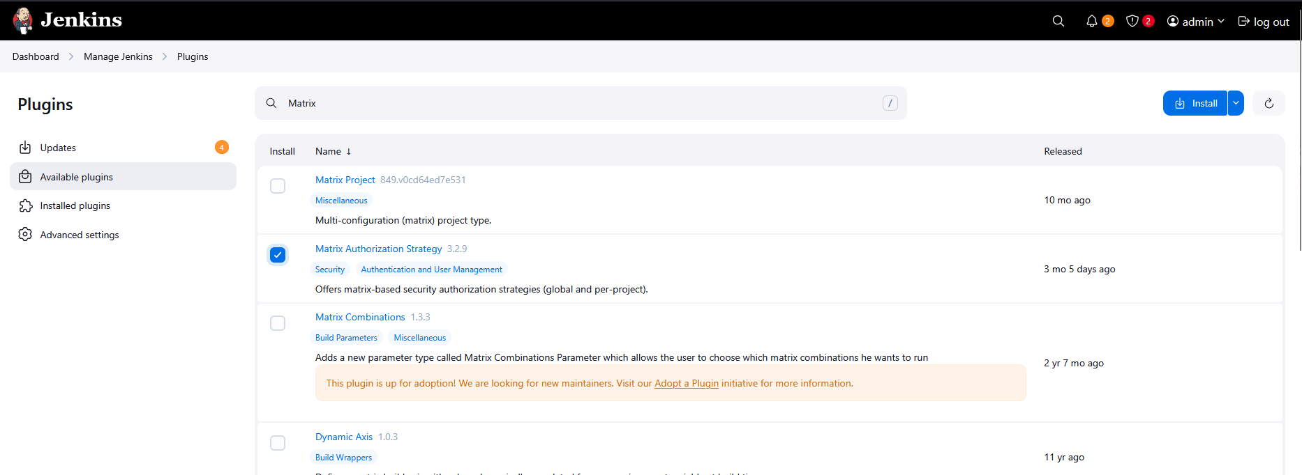Viewport: 1302px width, 475px height.
Task: Click the slash keyboard shortcut hint
Action: pyautogui.click(x=890, y=103)
